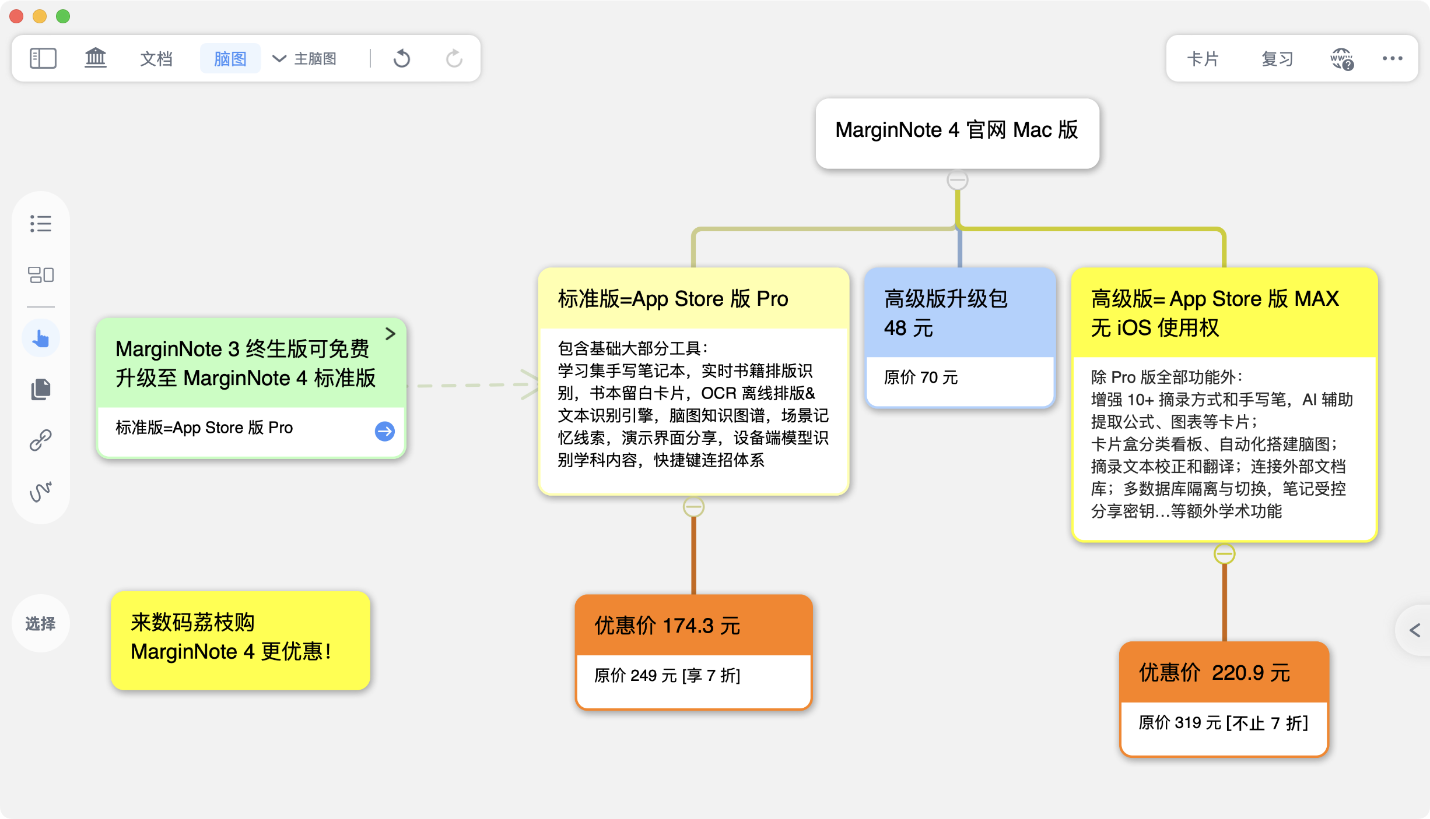1430x819 pixels.
Task: Switch to the 脑图 tab
Action: [230, 59]
